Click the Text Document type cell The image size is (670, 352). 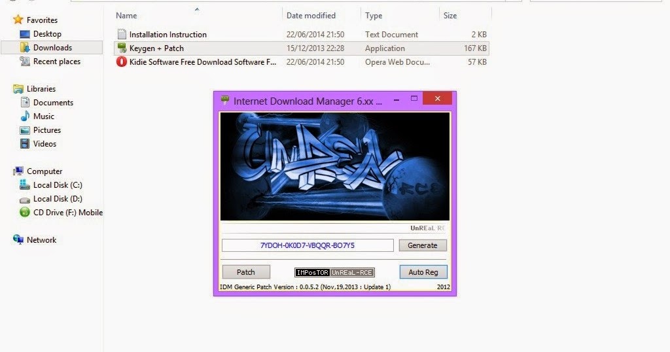(391, 34)
